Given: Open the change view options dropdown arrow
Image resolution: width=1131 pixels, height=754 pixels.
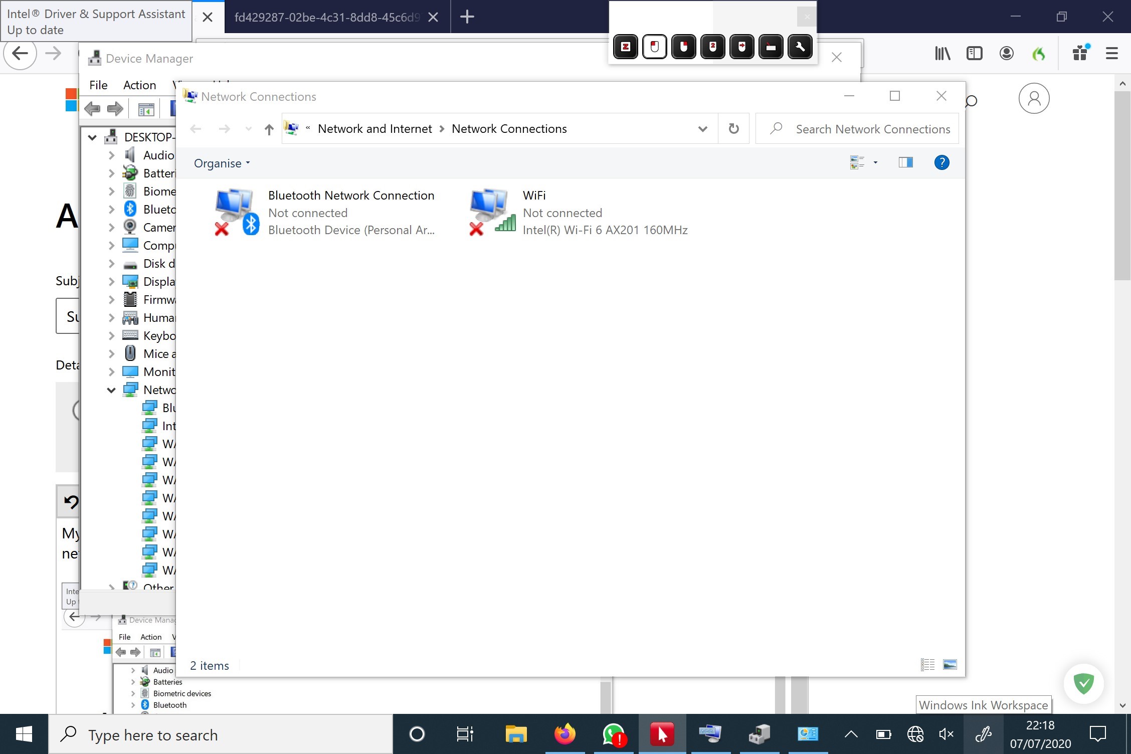Looking at the screenshot, I should click(875, 162).
